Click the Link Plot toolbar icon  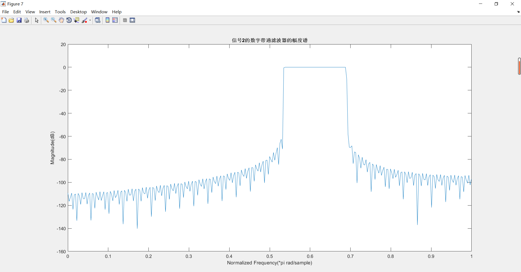pos(98,20)
